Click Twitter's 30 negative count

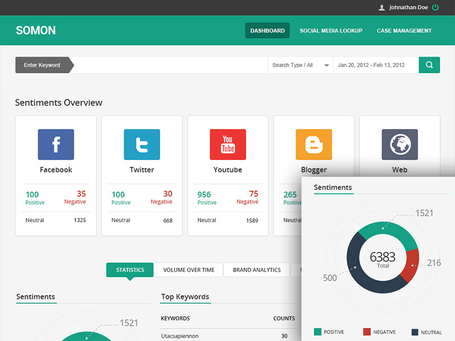click(168, 194)
